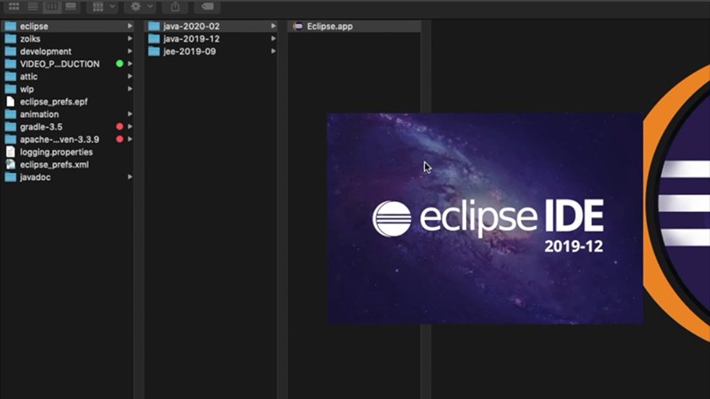Screen dimensions: 710x399
Task: Click the logging.properties file icon
Action: [x=11, y=152]
